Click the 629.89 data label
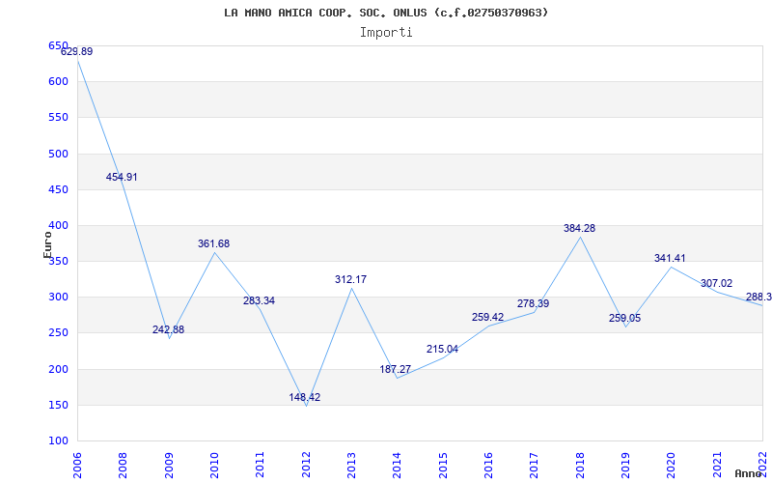 [77, 52]
